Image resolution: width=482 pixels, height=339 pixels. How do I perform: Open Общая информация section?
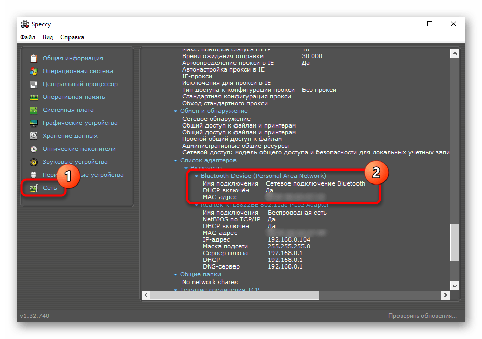point(73,58)
